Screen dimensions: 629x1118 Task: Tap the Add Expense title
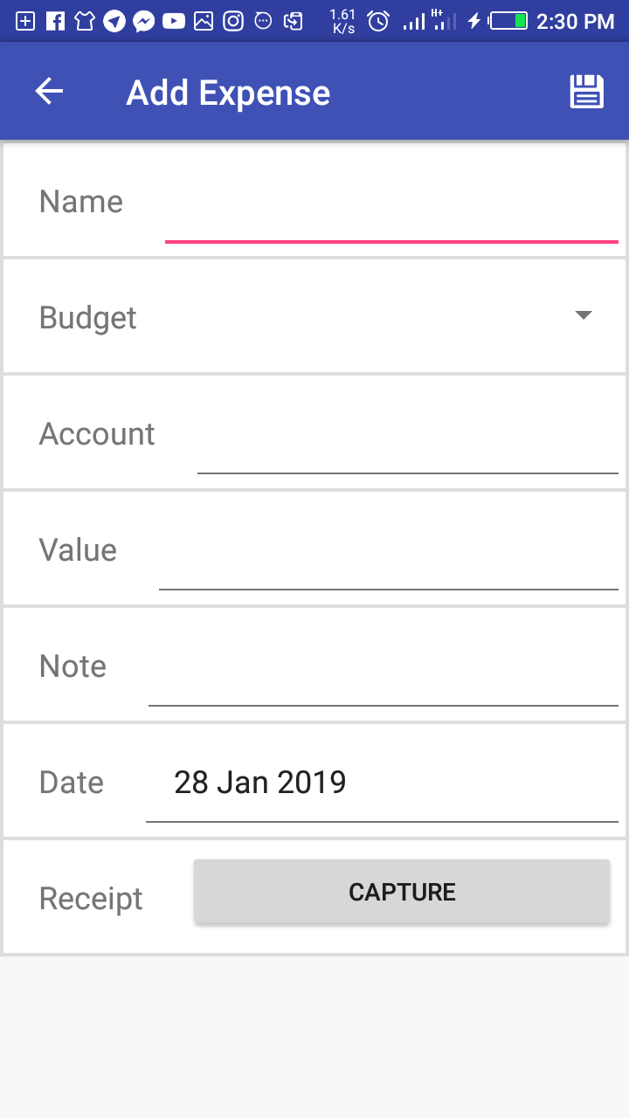pyautogui.click(x=228, y=93)
